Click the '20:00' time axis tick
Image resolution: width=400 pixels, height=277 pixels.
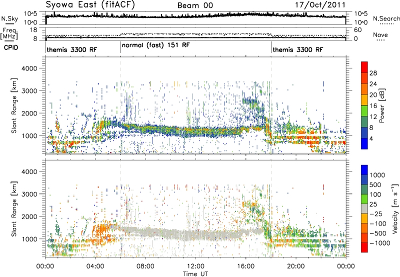pos(296,266)
